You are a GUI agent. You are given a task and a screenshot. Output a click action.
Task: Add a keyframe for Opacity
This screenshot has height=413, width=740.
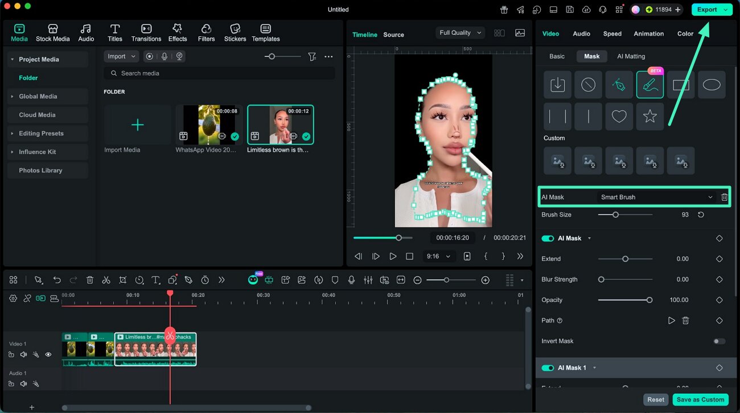719,300
